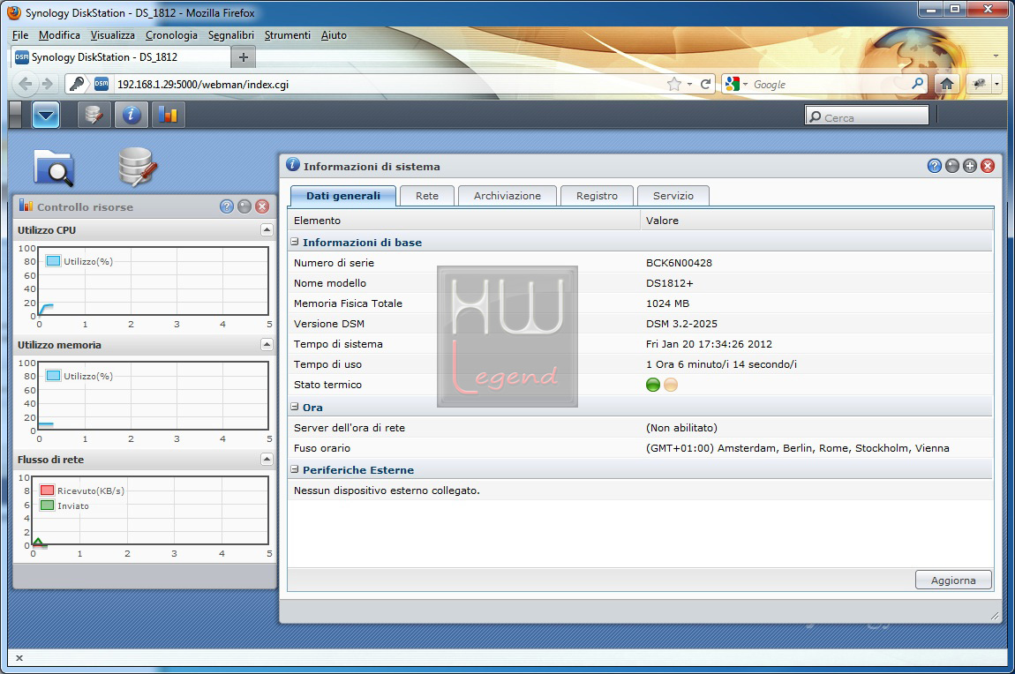This screenshot has width=1015, height=674.
Task: Click the add-on toolbar icon beside Home
Action: click(x=979, y=84)
